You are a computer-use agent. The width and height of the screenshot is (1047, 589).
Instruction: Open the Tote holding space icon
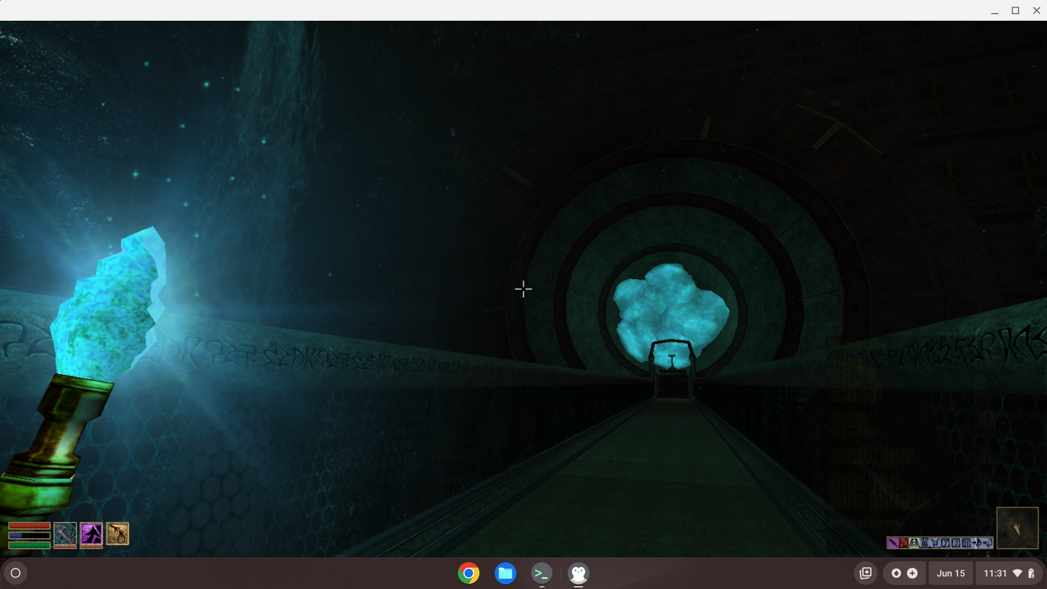click(865, 573)
